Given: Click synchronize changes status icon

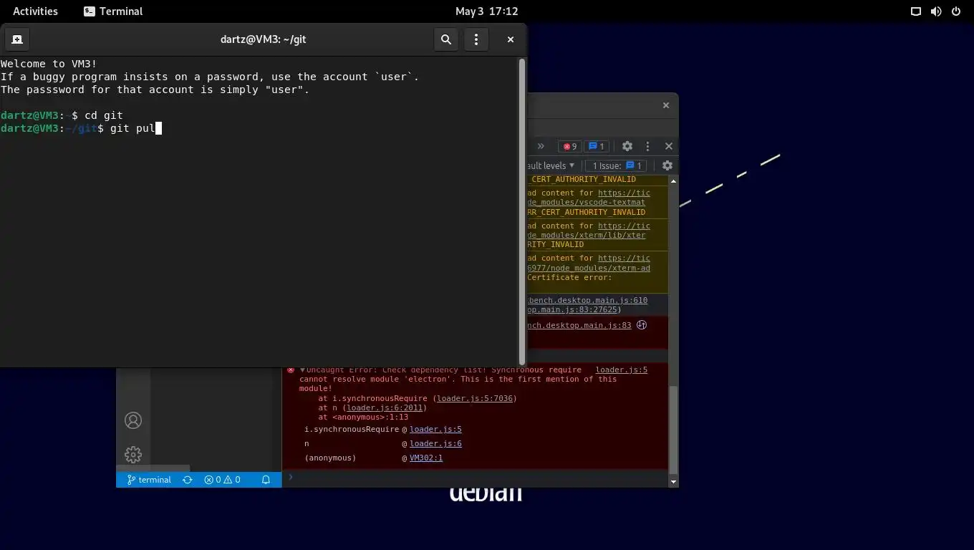Looking at the screenshot, I should point(188,480).
